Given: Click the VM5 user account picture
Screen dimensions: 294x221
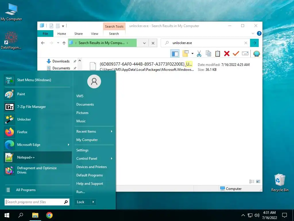Looking at the screenshot, I should (94, 81).
